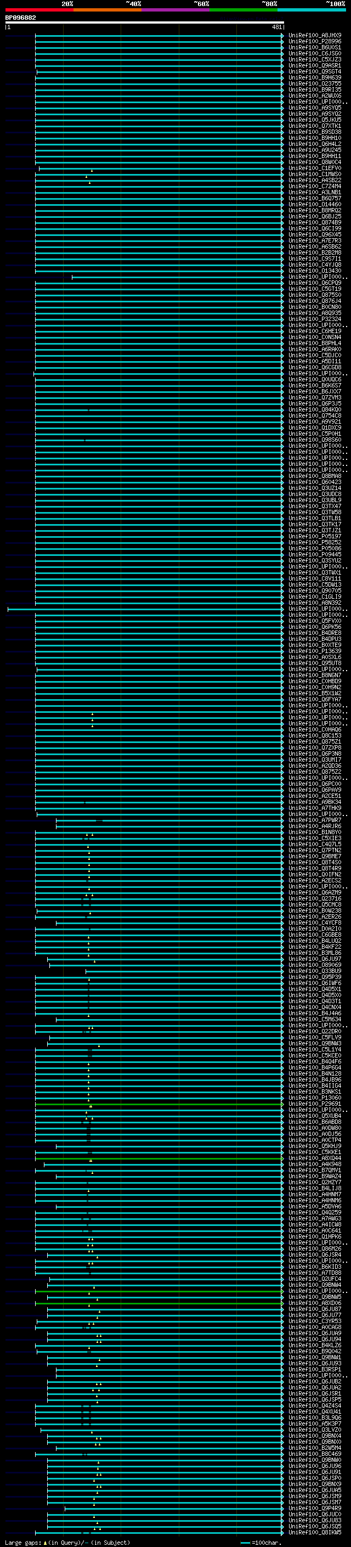Viewport: 351px width, 1547px height.
Task: Select the query name BP096882
Action: pyautogui.click(x=20, y=18)
